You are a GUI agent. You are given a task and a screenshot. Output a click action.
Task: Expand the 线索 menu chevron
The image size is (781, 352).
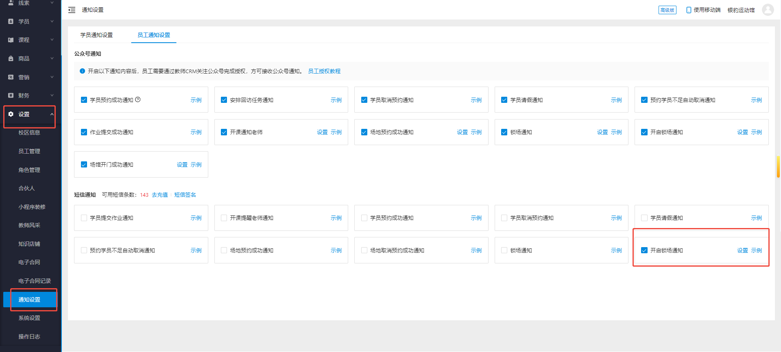point(52,3)
